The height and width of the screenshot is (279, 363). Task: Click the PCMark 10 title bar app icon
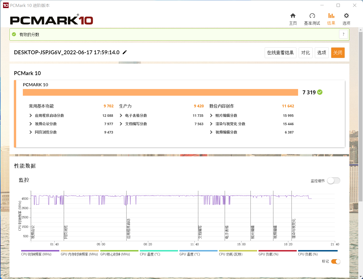point(6,5)
